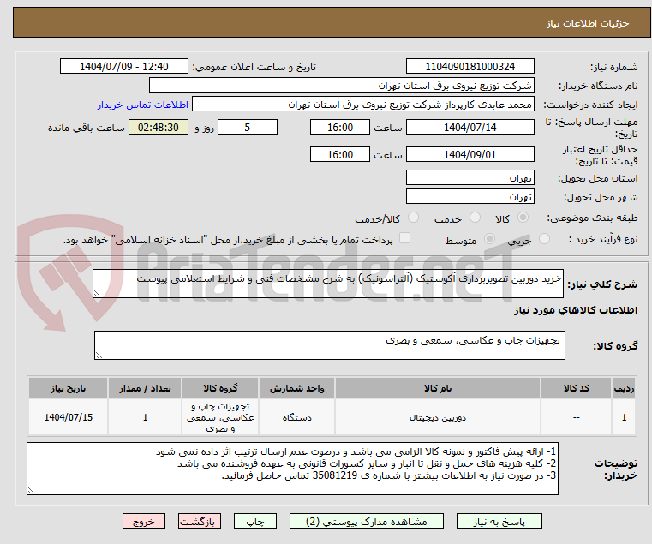Click the 1404/07/15 need date cell
The image size is (652, 544).
tap(69, 417)
